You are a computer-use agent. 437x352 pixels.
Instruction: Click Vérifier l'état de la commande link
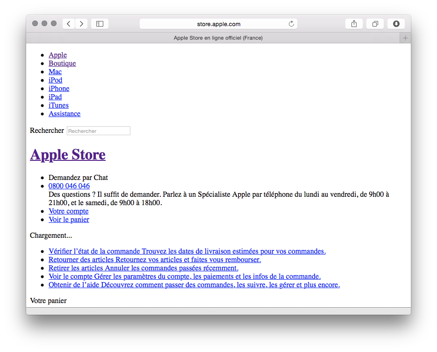pyautogui.click(x=187, y=251)
